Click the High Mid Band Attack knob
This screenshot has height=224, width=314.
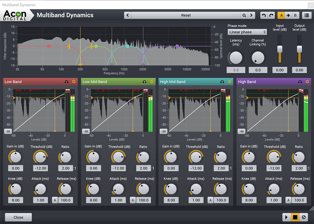point(196,189)
